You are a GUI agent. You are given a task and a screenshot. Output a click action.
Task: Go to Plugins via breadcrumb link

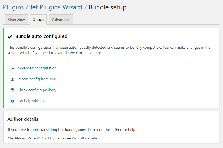13,7
